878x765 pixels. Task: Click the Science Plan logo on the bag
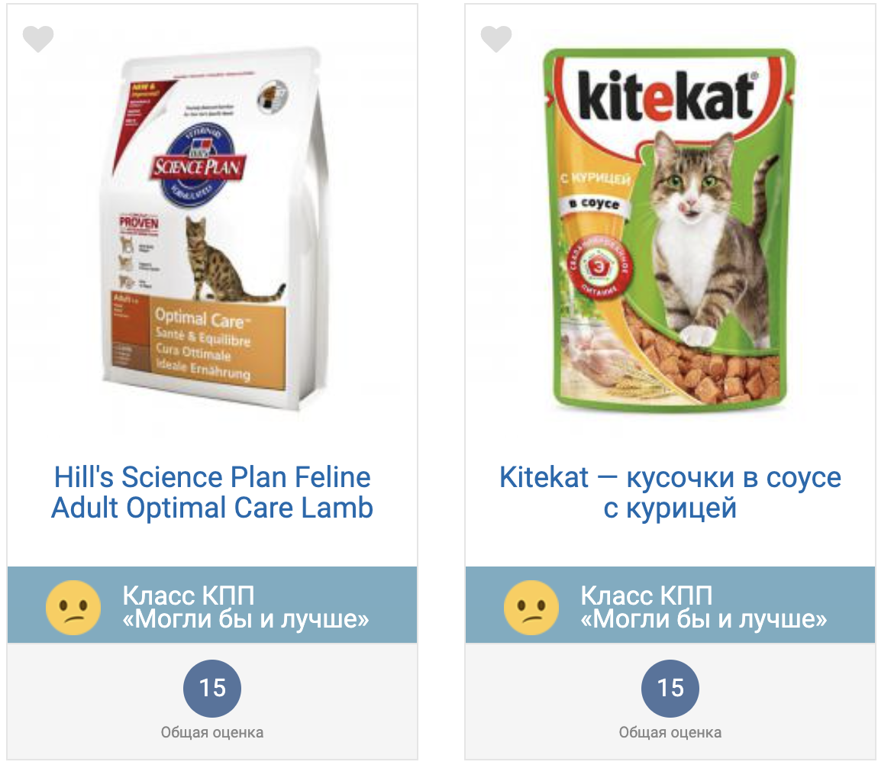[199, 160]
